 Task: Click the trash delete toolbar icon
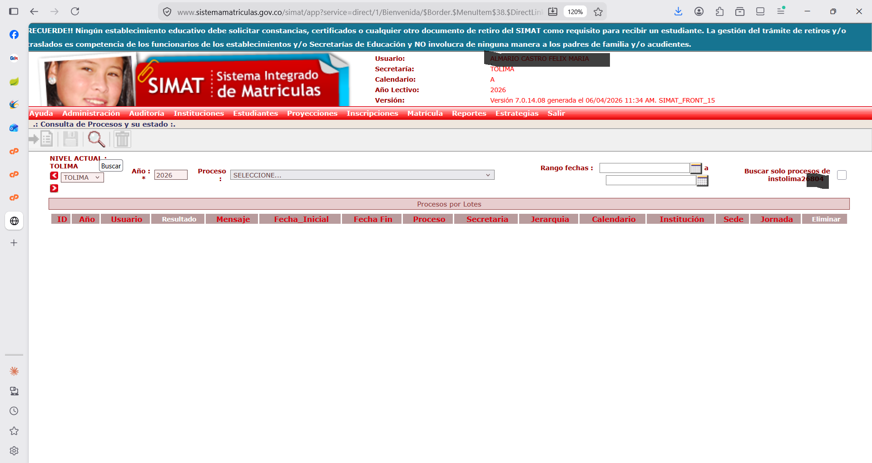[x=122, y=139]
